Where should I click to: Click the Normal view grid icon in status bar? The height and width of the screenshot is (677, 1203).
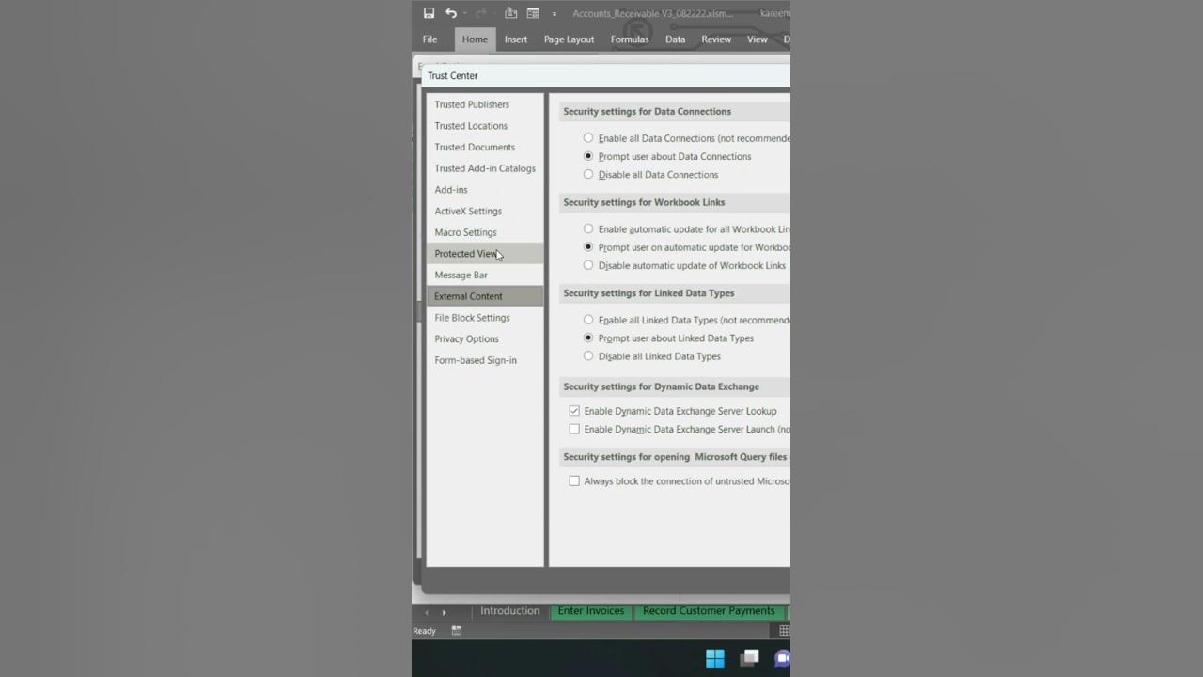pos(784,631)
